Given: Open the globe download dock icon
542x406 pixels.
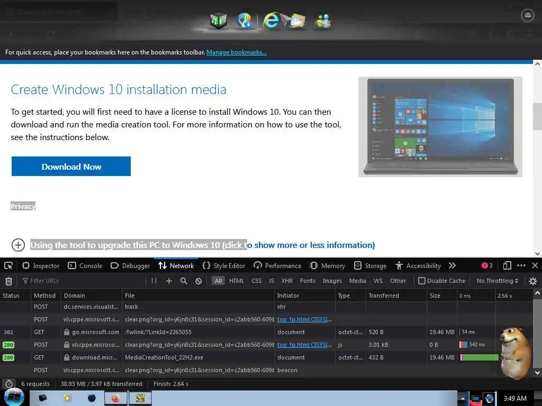Looking at the screenshot, I should pyautogui.click(x=245, y=21).
